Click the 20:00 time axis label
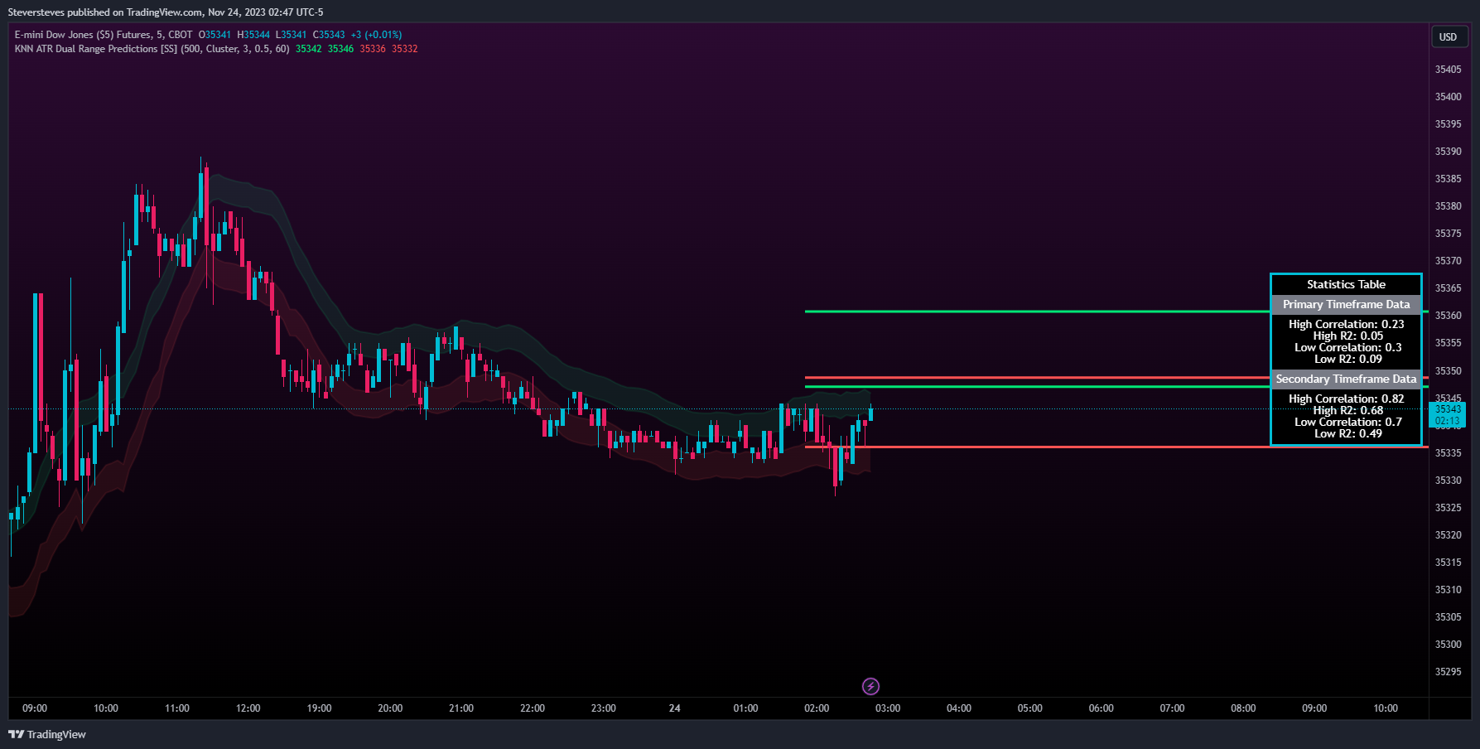The height and width of the screenshot is (749, 1480). pyautogui.click(x=390, y=708)
